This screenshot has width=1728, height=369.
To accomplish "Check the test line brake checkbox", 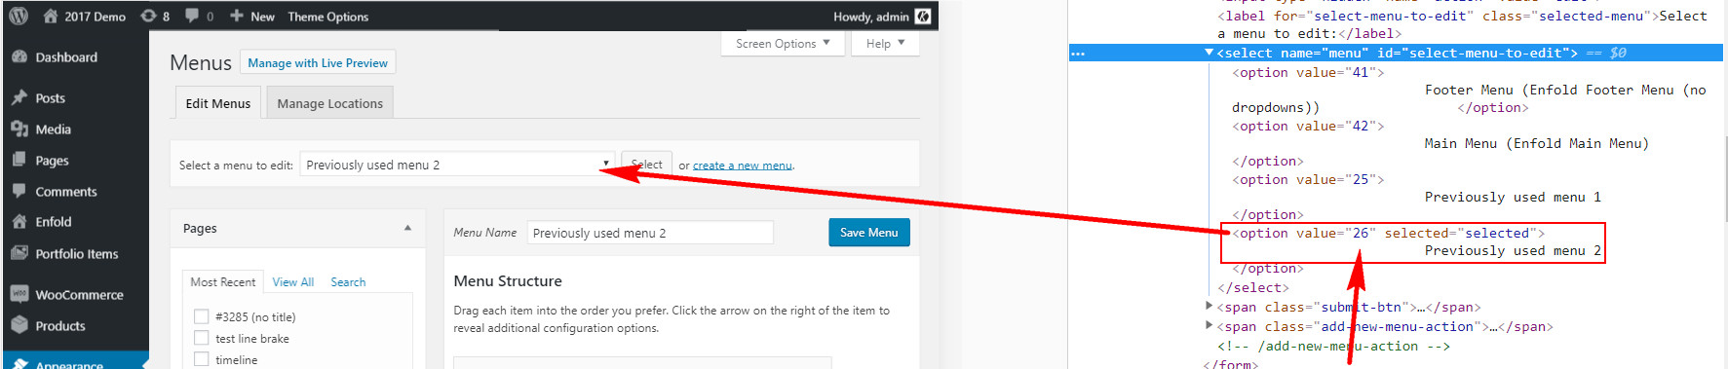I will pos(202,338).
